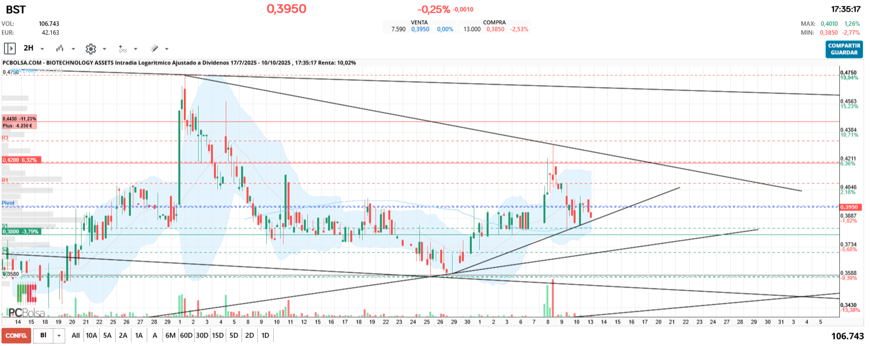The image size is (870, 346).
Task: Select the 30D range tab
Action: [x=202, y=336]
